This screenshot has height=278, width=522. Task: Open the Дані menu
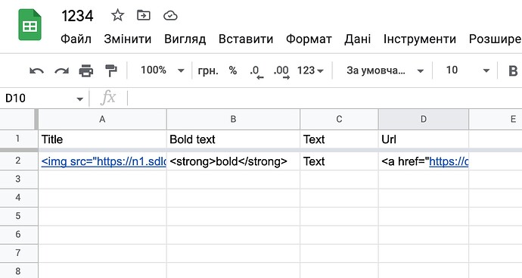pos(358,39)
